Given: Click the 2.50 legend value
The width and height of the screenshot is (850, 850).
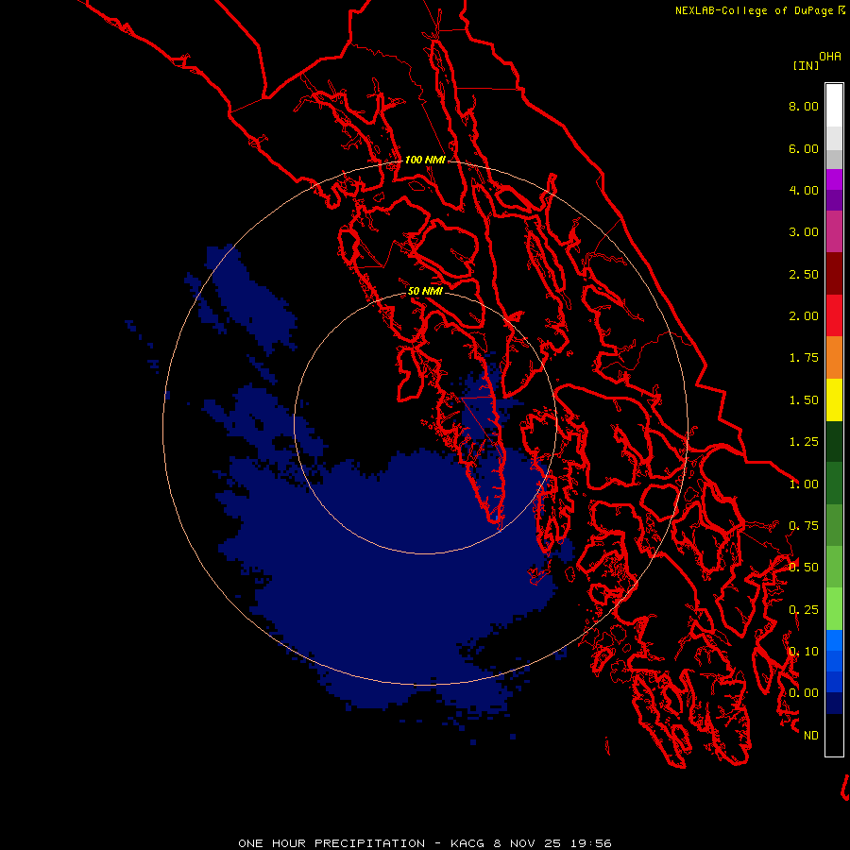Looking at the screenshot, I should (x=804, y=274).
